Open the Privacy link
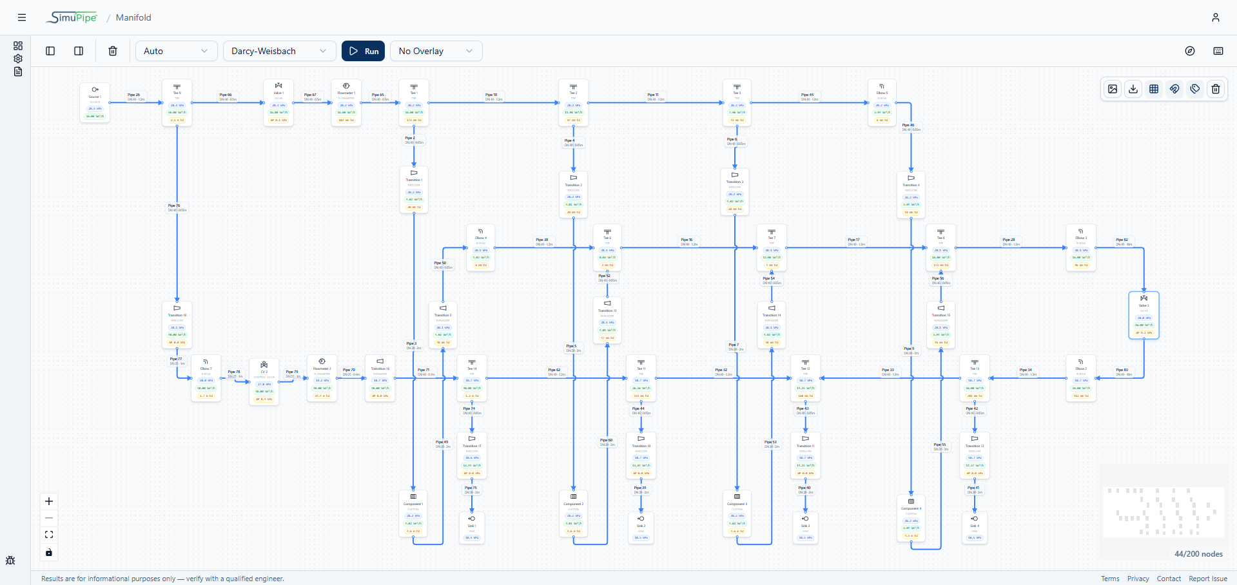The height and width of the screenshot is (585, 1237). click(x=1138, y=579)
